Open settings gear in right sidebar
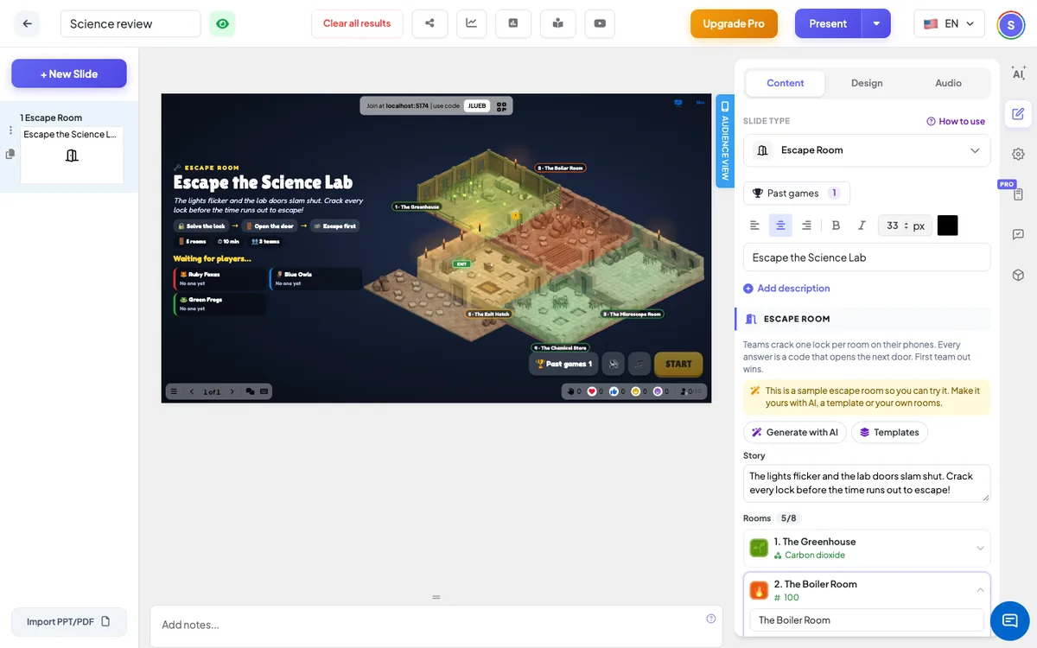Screen dimensions: 1037x648 pyautogui.click(x=1018, y=154)
